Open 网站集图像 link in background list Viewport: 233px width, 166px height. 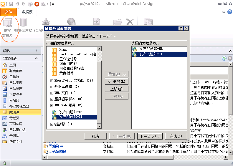pyautogui.click(x=57, y=152)
